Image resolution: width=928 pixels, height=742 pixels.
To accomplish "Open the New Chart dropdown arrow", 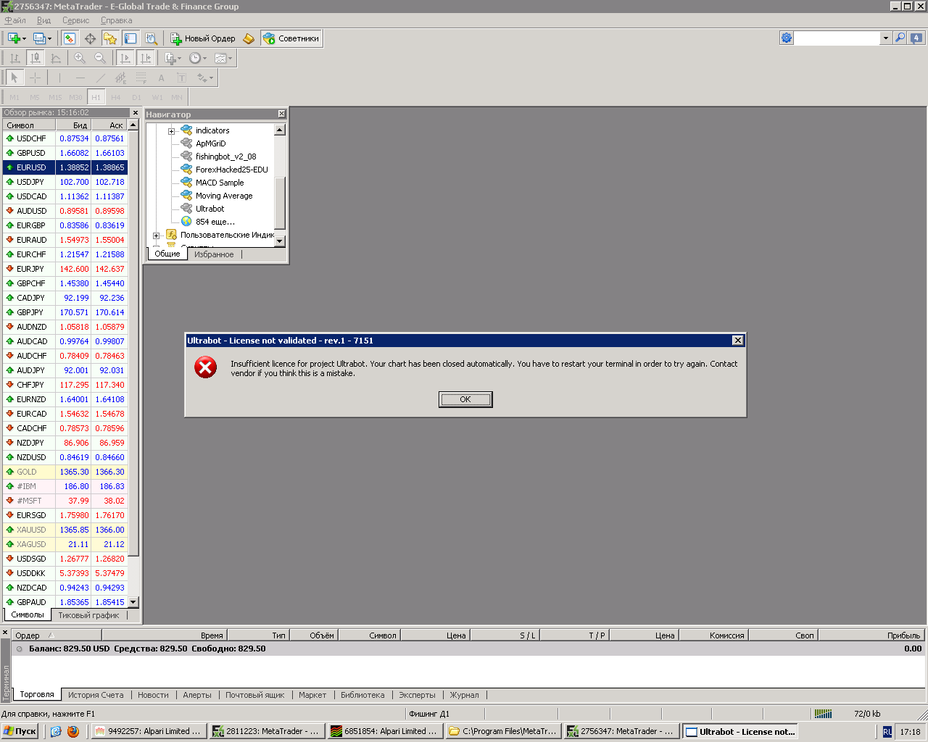I will (24, 38).
